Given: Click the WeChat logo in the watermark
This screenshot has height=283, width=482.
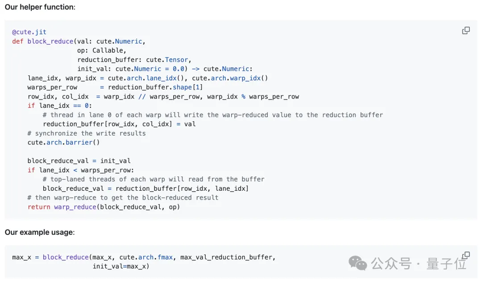Looking at the screenshot, I should point(358,263).
